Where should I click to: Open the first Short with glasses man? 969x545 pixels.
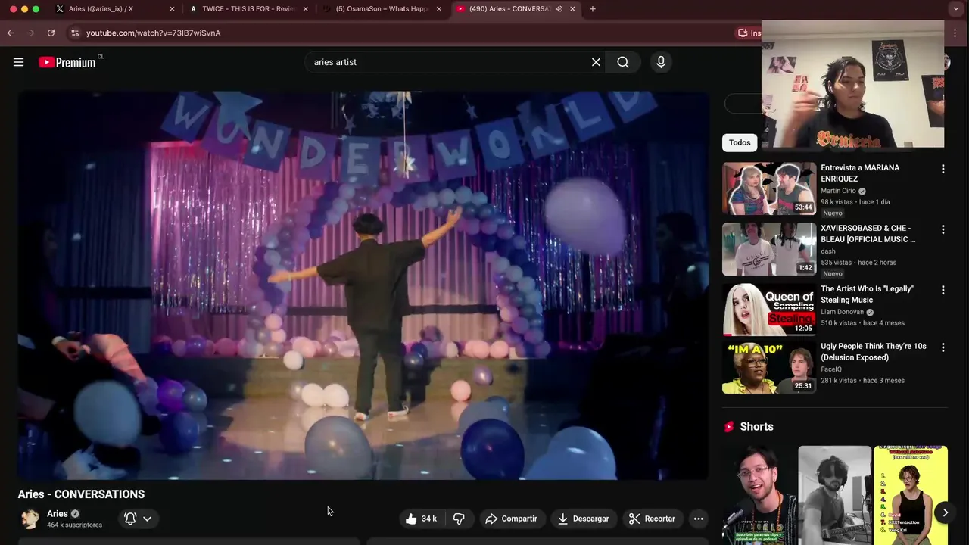[759, 495]
